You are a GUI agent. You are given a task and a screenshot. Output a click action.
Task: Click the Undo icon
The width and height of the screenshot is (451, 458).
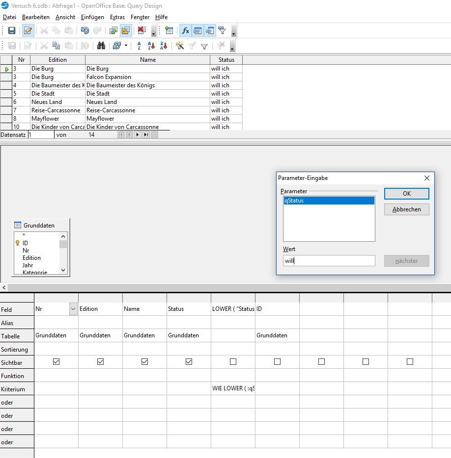[x=85, y=30]
